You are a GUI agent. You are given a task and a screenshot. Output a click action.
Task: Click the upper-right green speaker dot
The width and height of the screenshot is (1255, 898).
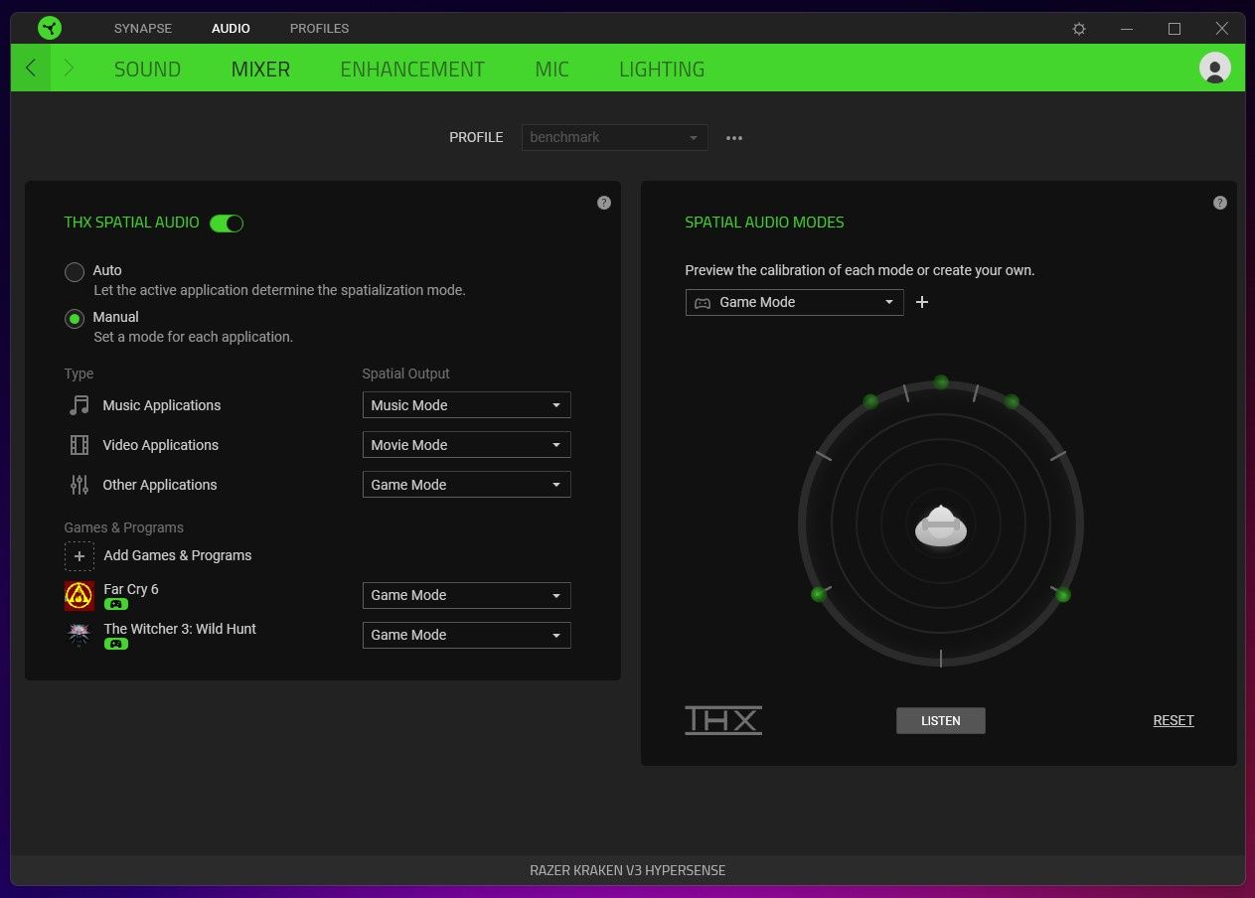pyautogui.click(x=1012, y=401)
